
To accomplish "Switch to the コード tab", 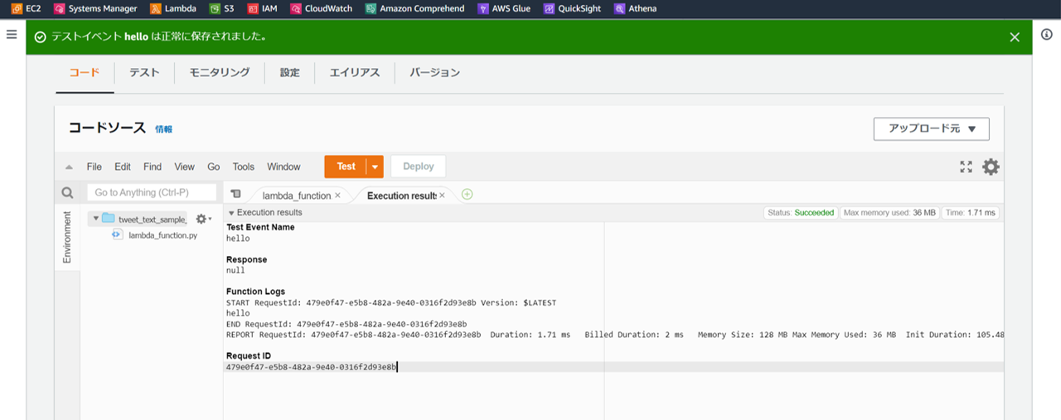I will coord(85,73).
